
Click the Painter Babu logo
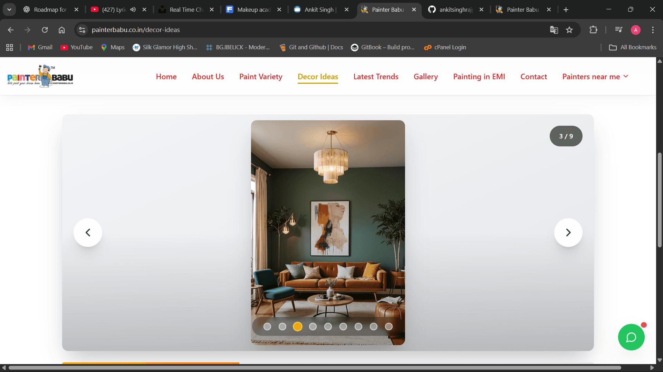40,76
